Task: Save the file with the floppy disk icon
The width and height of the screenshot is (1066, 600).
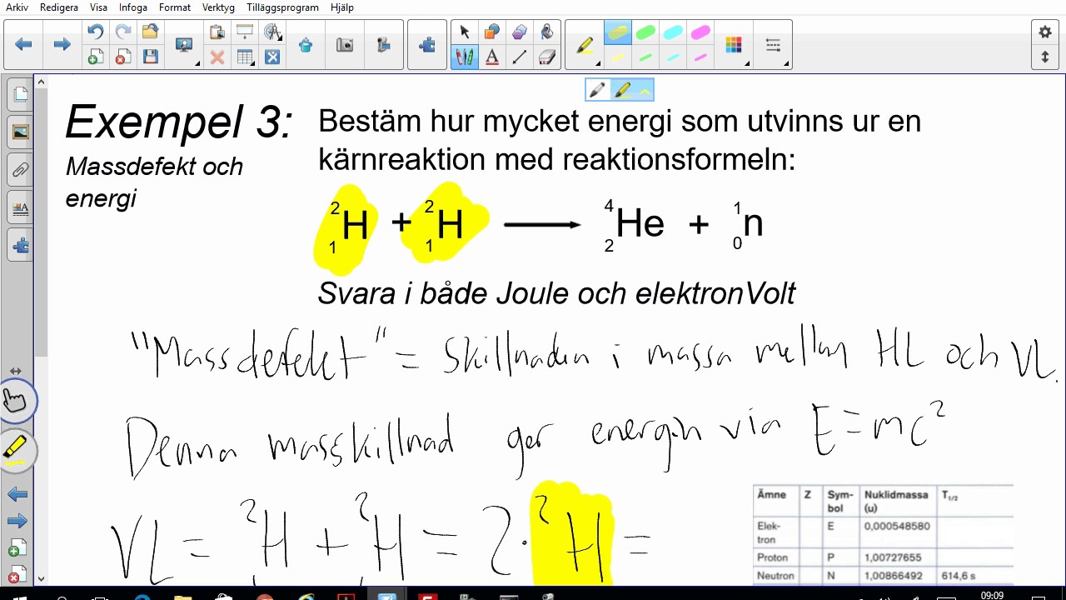Action: [150, 57]
